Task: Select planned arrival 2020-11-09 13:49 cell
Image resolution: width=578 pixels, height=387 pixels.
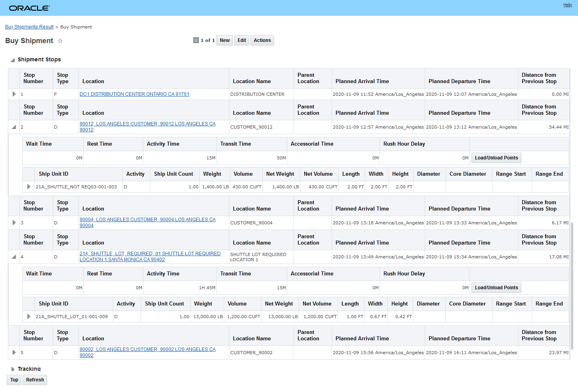Action: coord(378,257)
